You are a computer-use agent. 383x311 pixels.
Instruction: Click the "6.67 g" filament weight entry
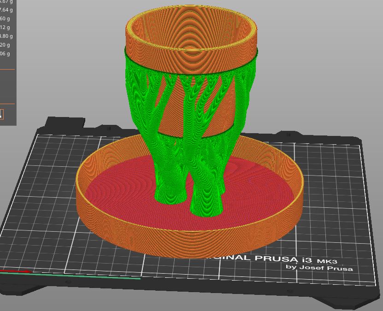(7, 2)
